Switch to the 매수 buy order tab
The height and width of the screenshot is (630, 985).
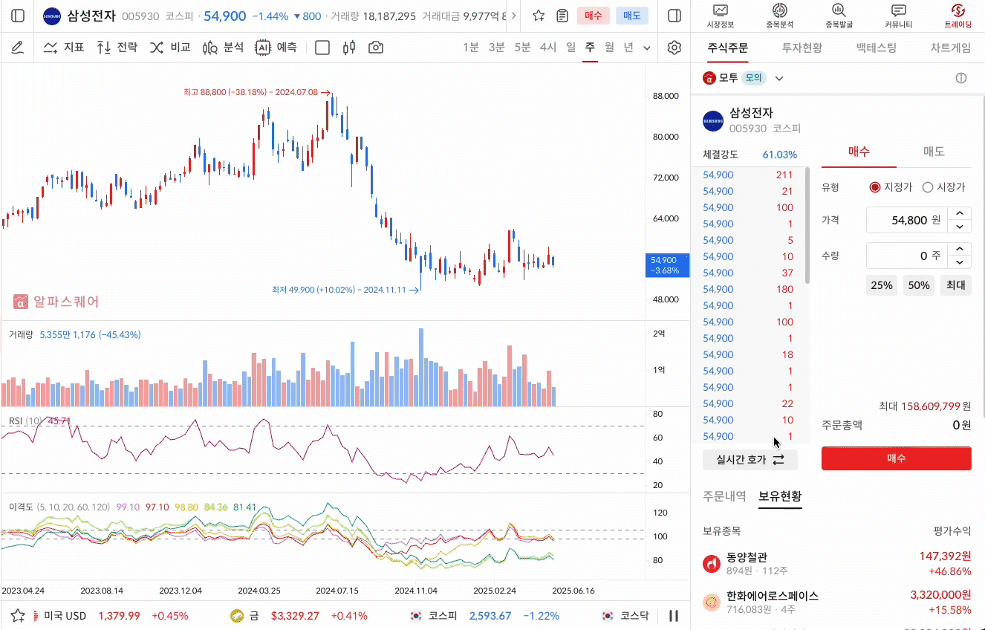859,152
